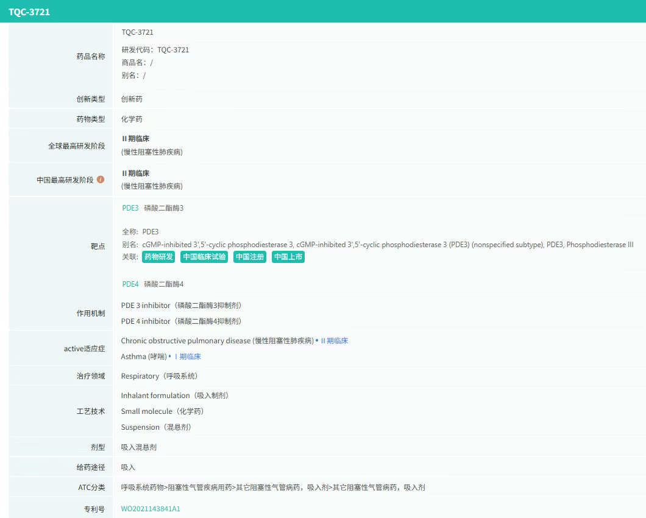Open I期临床 link next to Asthma
646x518 pixels.
187,357
